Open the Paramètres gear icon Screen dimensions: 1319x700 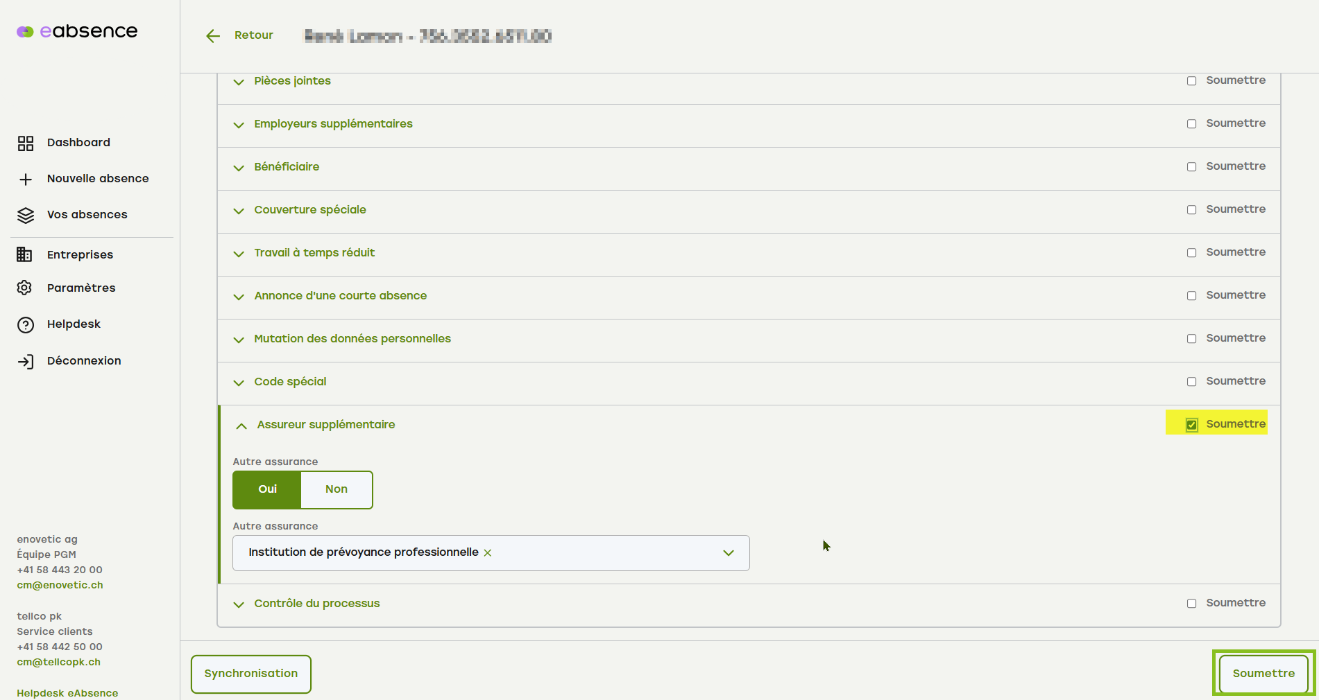(x=25, y=288)
